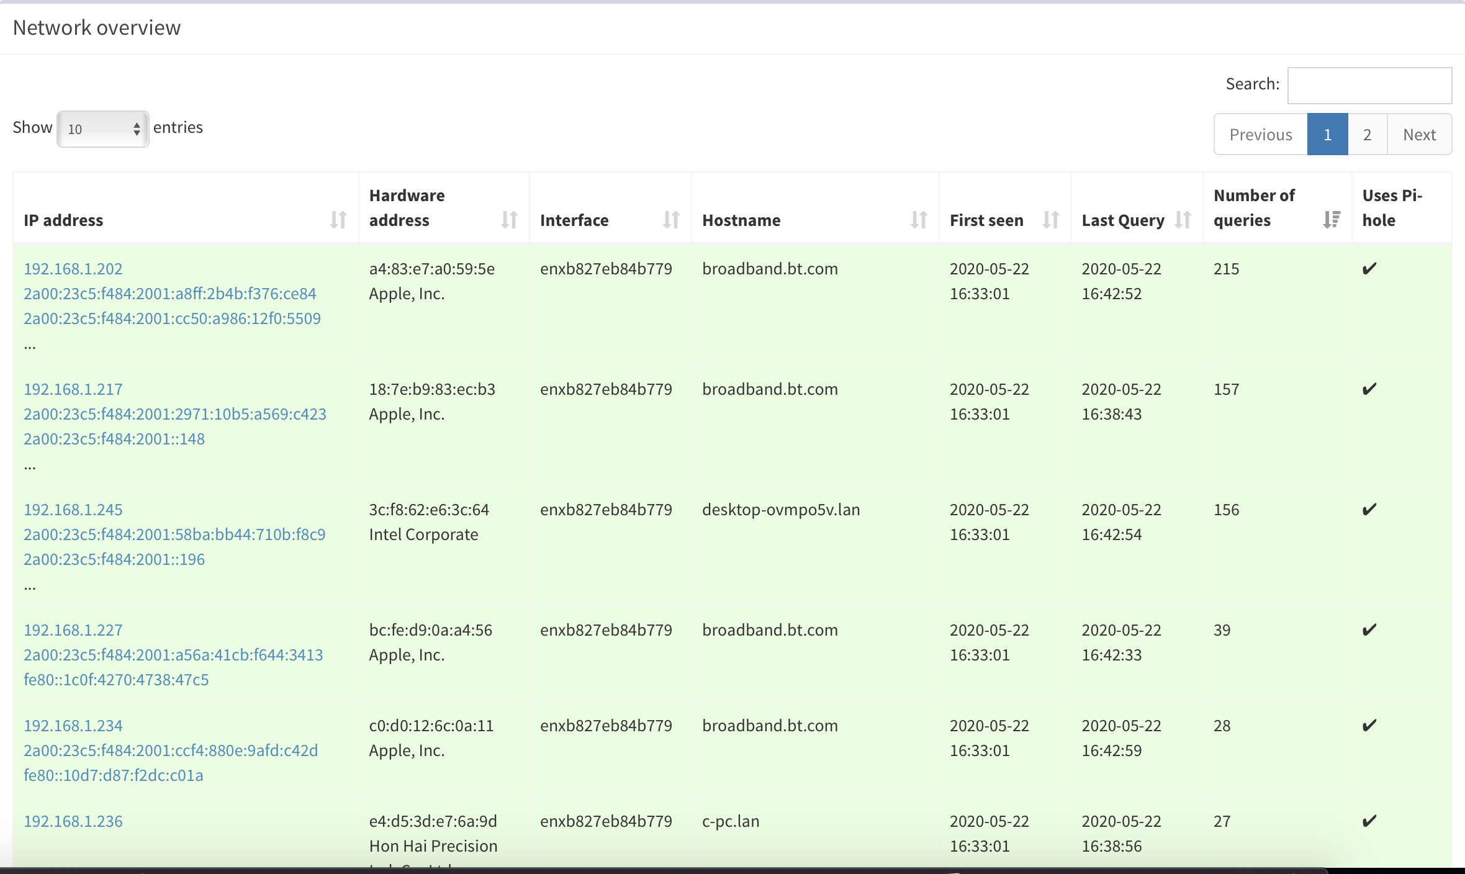The width and height of the screenshot is (1465, 874).
Task: Select hardware address a4:83:e7:a0:59:5e
Action: (x=432, y=269)
